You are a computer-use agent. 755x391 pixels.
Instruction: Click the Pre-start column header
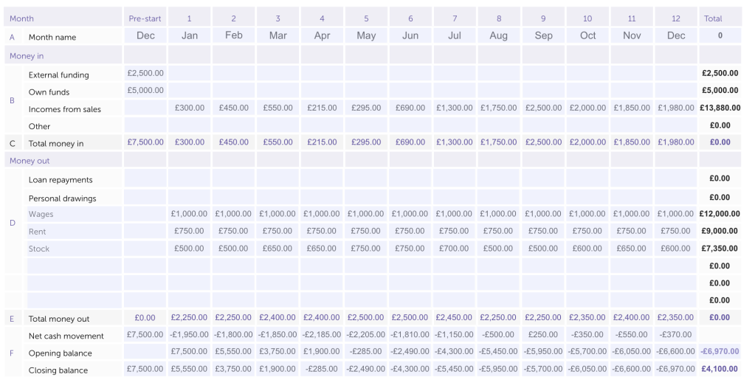coord(145,17)
